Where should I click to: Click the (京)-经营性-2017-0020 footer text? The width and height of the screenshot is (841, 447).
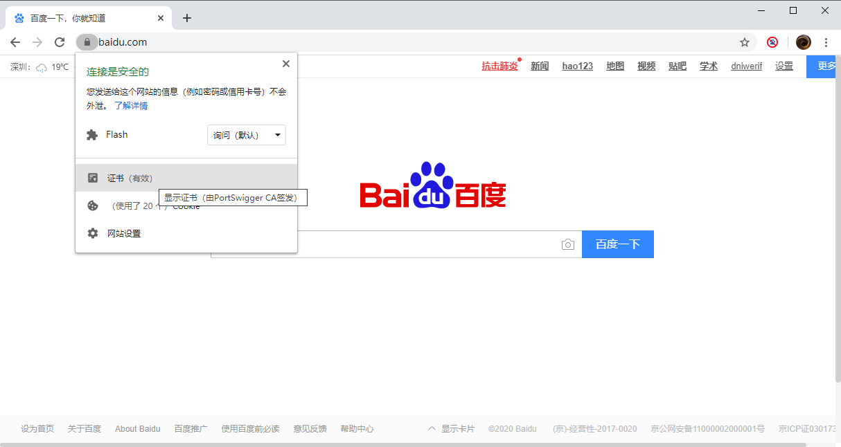(595, 429)
